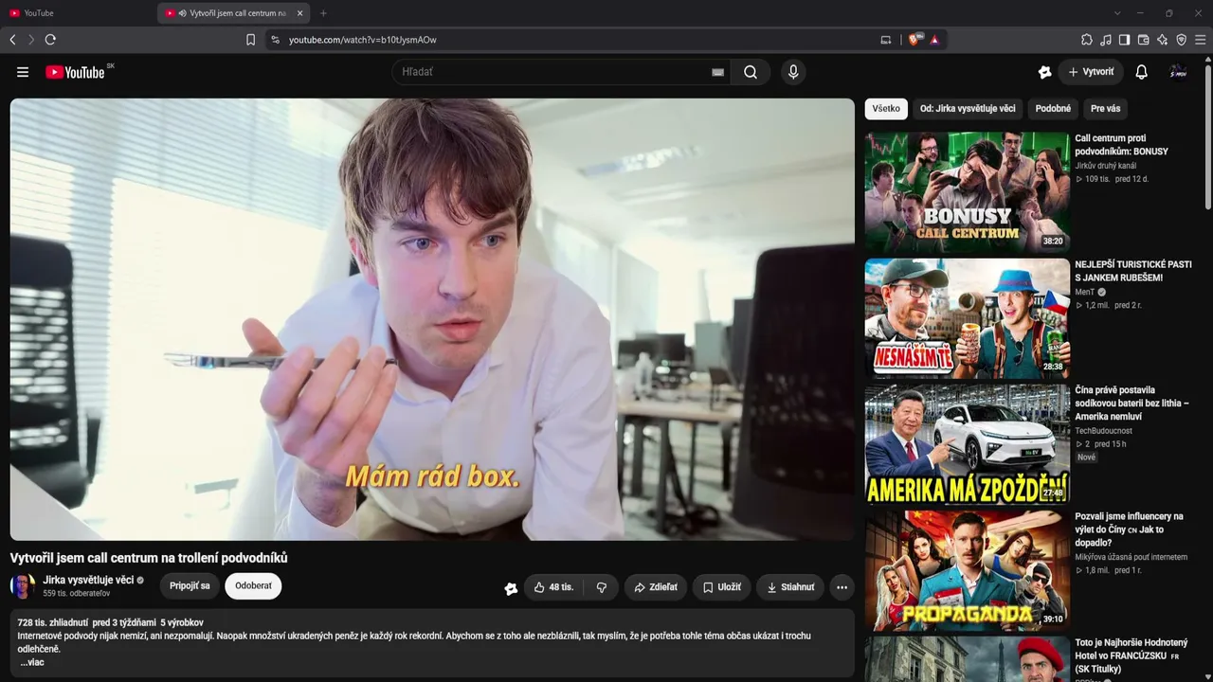This screenshot has width=1213, height=682.
Task: Toggle the browser sidebar panel
Action: (x=1124, y=40)
